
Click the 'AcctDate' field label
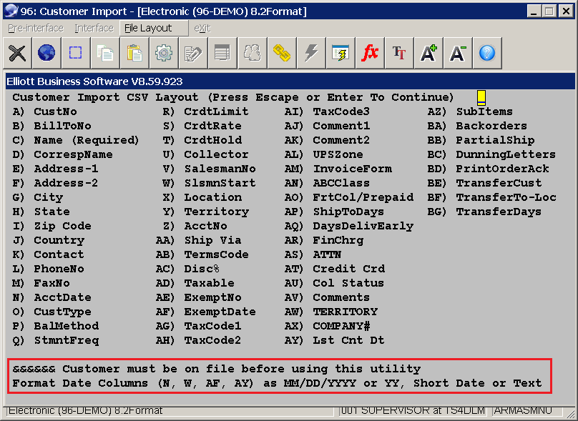(62, 297)
